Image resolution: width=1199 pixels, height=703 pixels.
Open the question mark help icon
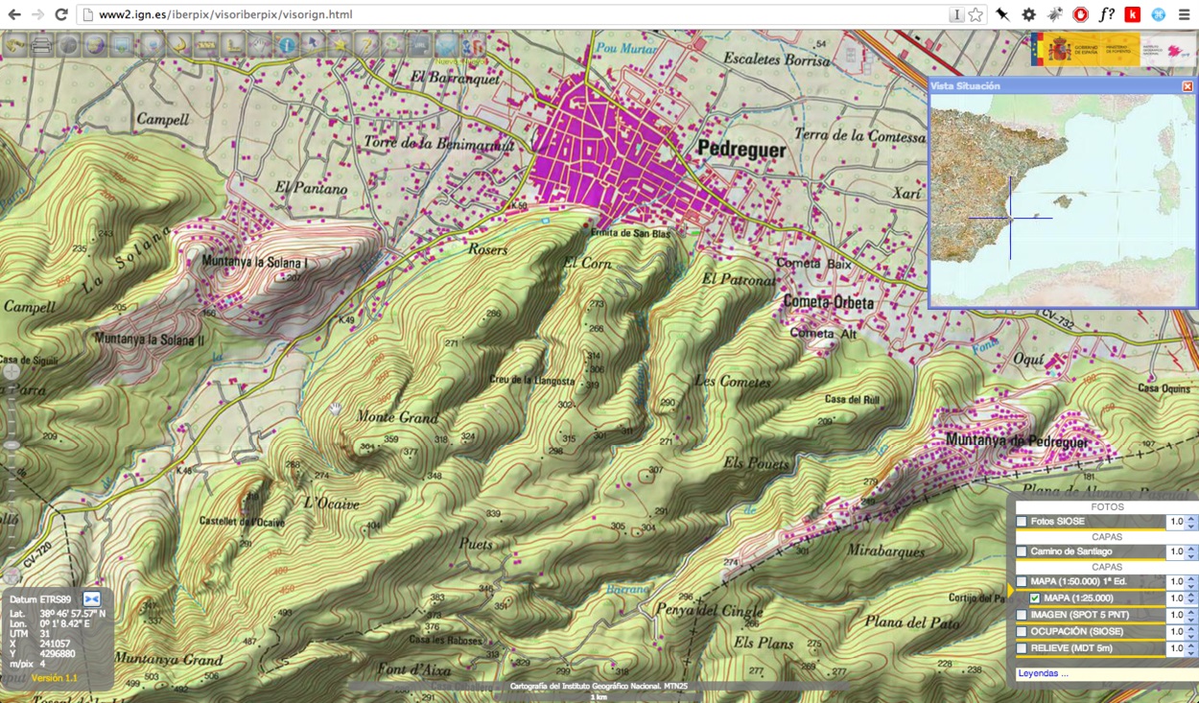tap(366, 45)
